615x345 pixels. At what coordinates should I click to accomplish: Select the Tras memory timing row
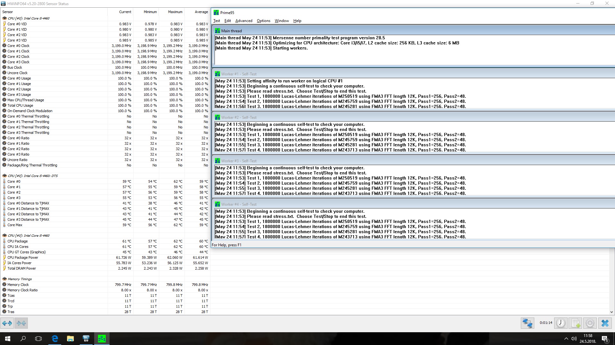point(105,312)
